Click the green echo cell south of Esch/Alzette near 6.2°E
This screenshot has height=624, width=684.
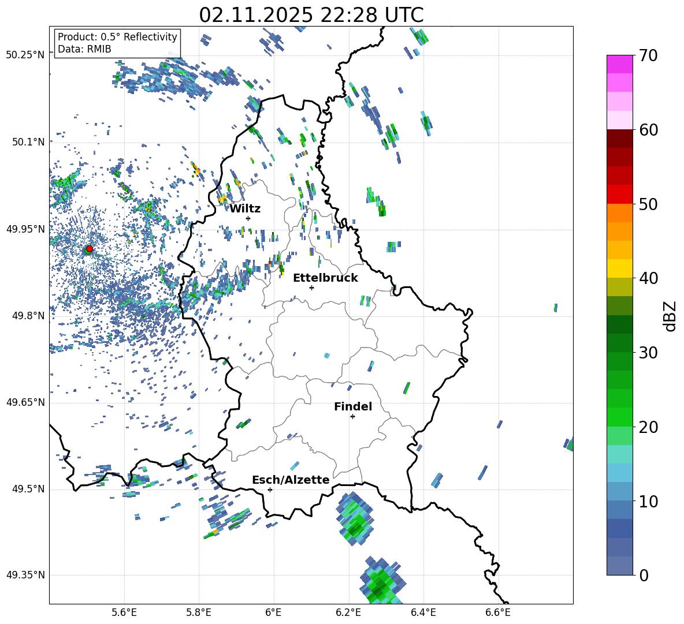point(355,518)
